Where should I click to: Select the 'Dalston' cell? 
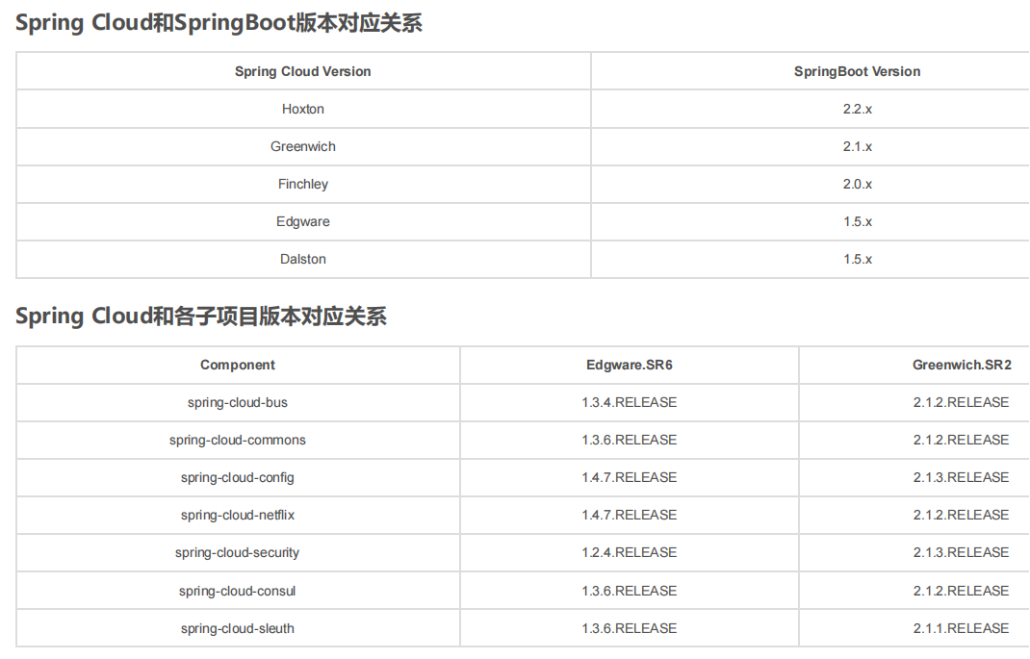pos(303,259)
